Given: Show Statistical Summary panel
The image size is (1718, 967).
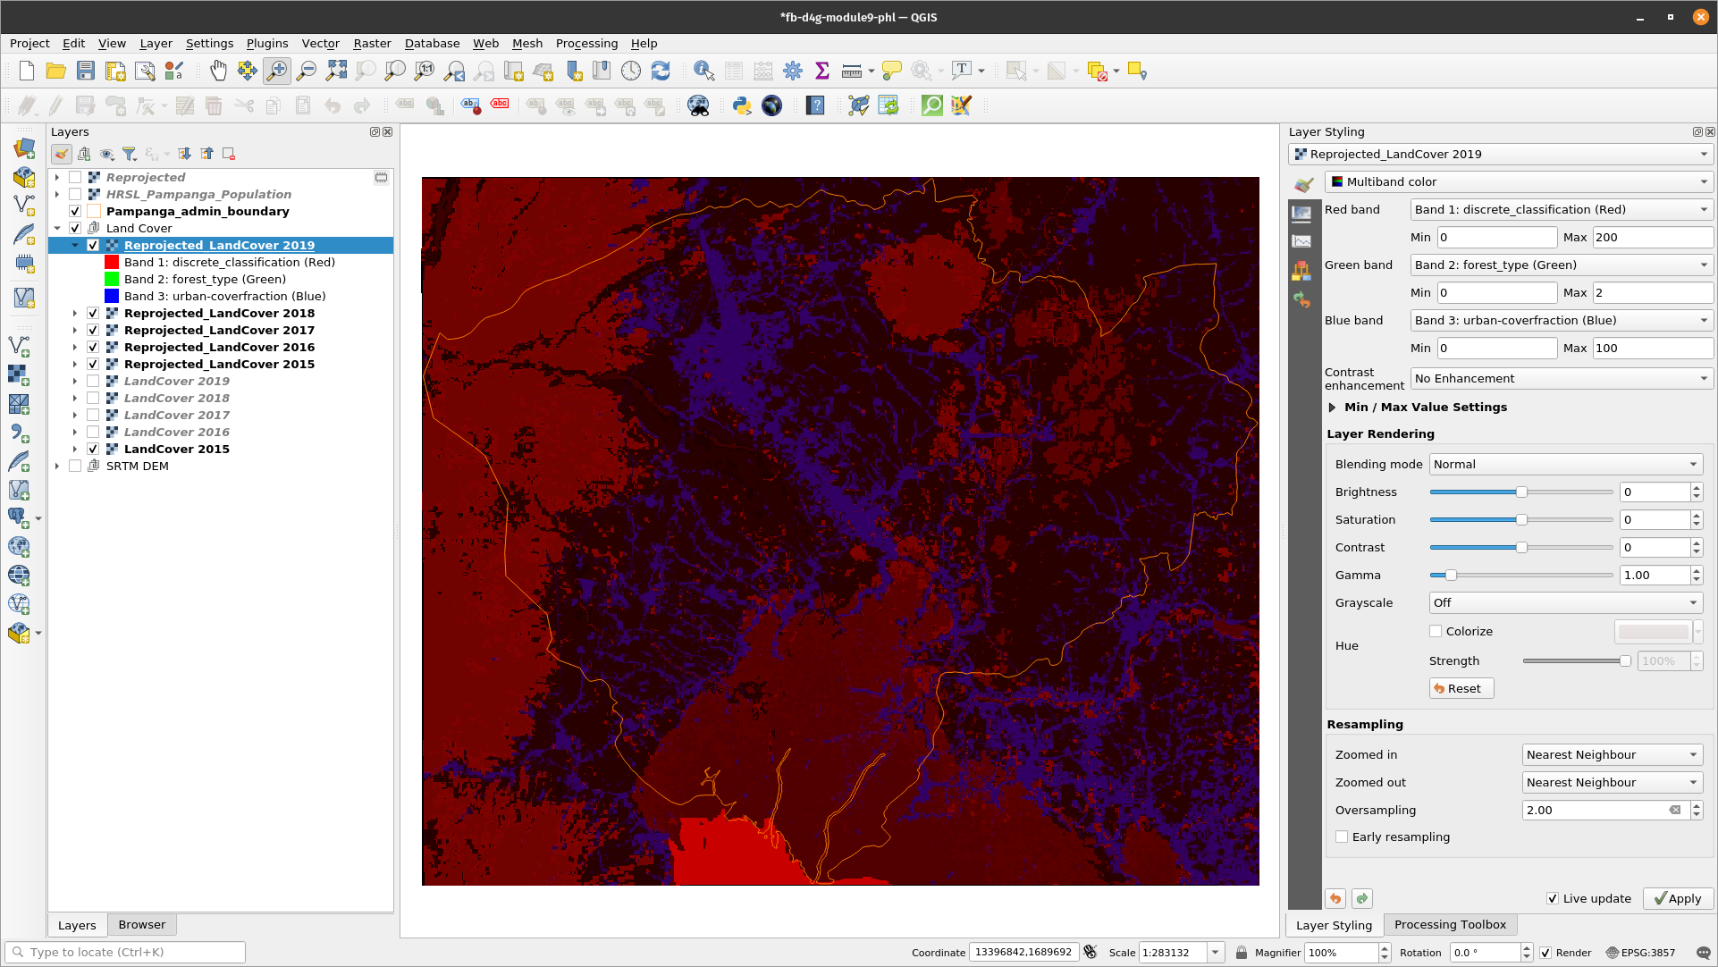Looking at the screenshot, I should tap(821, 71).
